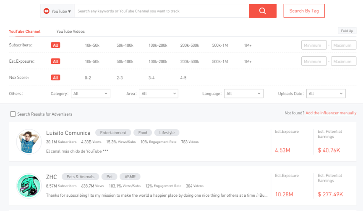363x211 pixels.
Task: Click the red magnifier search button
Action: point(263,11)
